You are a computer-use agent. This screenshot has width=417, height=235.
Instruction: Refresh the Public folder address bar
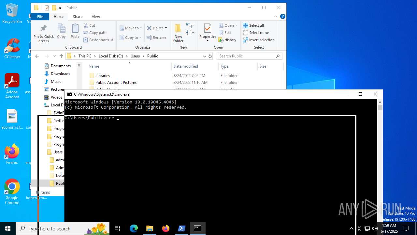210,56
